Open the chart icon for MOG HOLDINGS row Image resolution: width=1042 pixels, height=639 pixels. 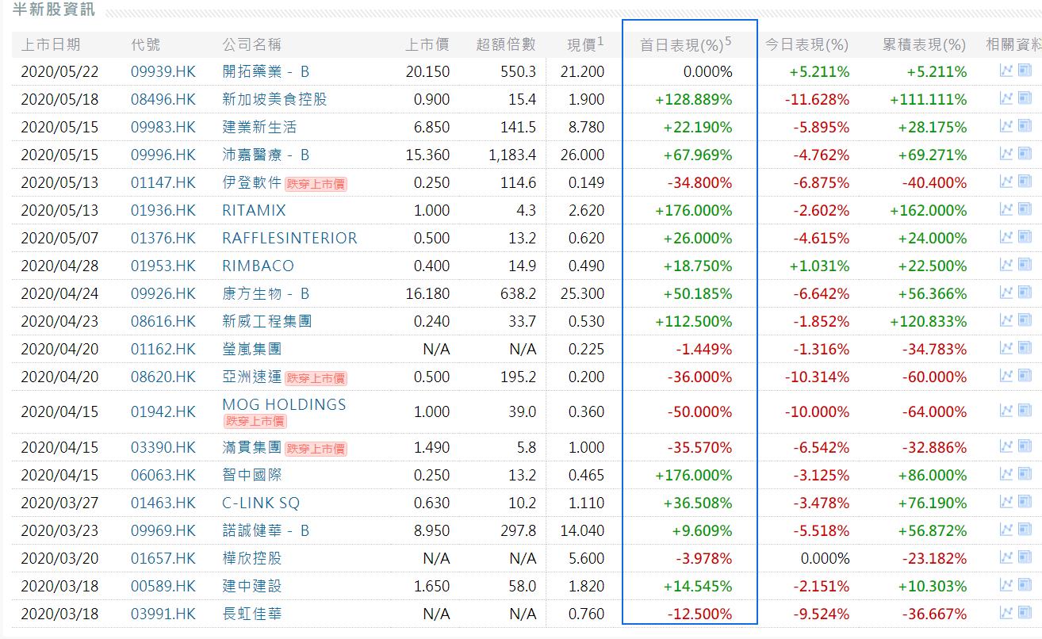[x=1006, y=411]
